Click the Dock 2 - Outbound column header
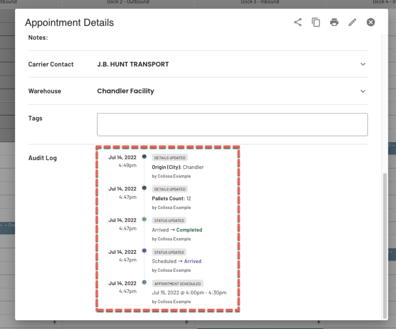Screen dimensions: 396x329 point(128,2)
